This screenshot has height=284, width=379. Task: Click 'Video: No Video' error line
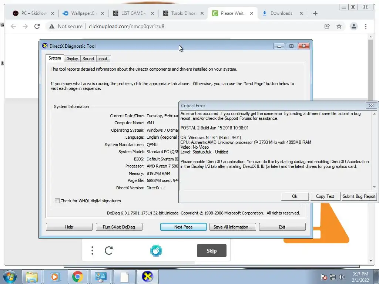195,147
